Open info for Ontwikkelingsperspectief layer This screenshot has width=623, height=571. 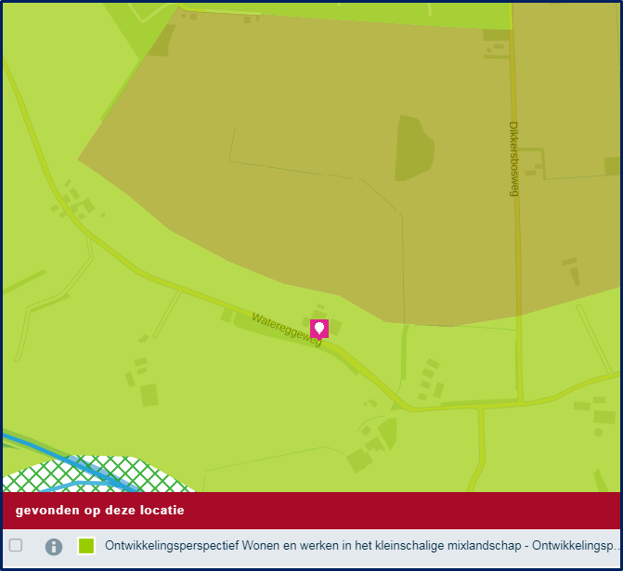coord(54,547)
